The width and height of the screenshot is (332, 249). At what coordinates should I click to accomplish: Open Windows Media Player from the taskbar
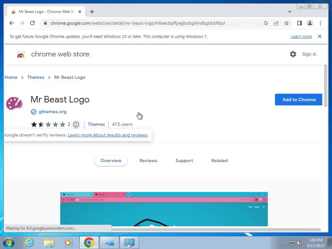68,243
